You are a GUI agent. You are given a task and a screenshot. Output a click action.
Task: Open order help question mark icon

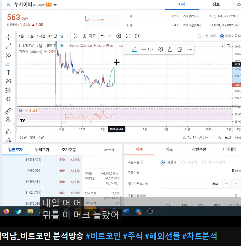tap(142, 162)
